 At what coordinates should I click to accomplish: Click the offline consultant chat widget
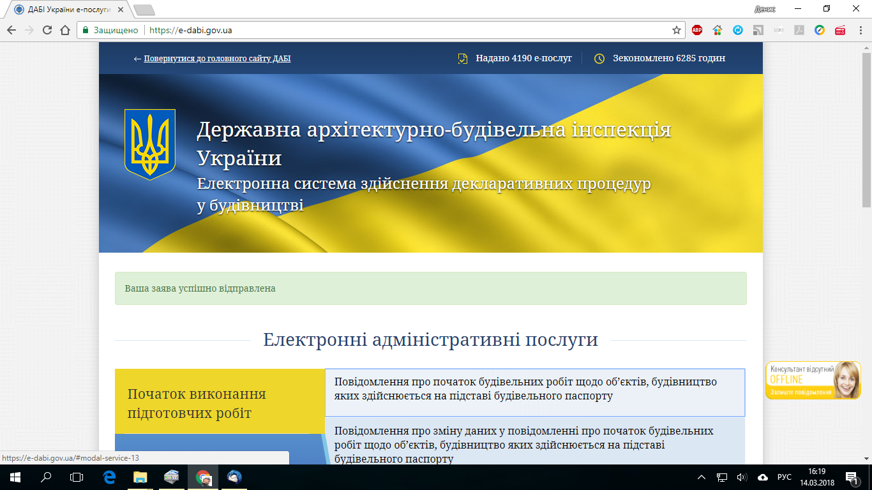click(x=813, y=380)
